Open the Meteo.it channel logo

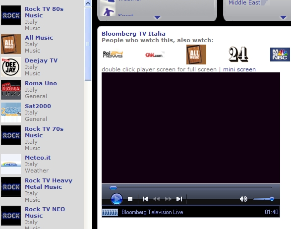(11, 164)
